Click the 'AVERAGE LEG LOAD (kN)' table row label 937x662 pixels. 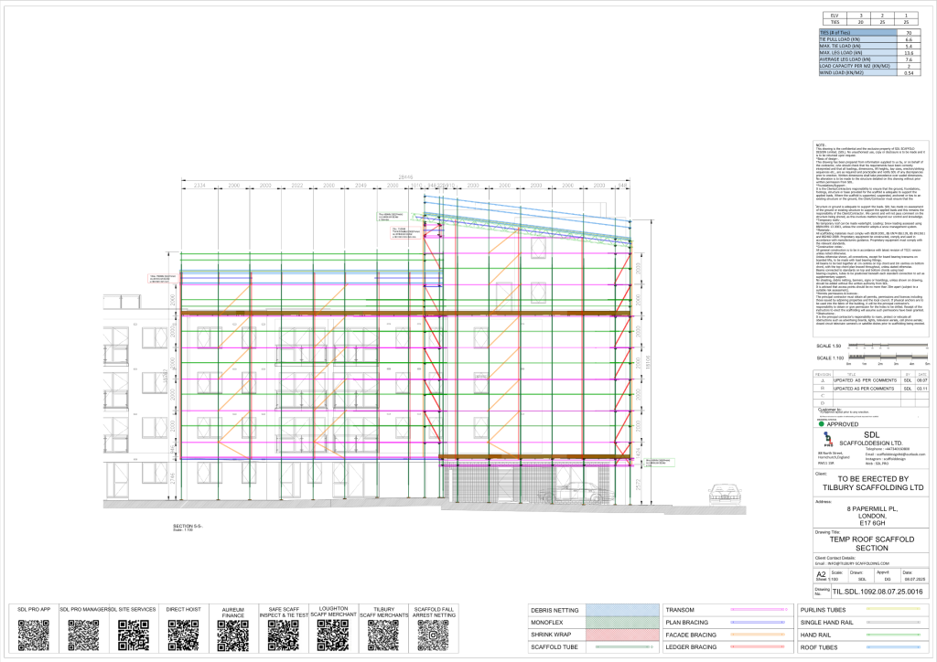click(x=858, y=59)
